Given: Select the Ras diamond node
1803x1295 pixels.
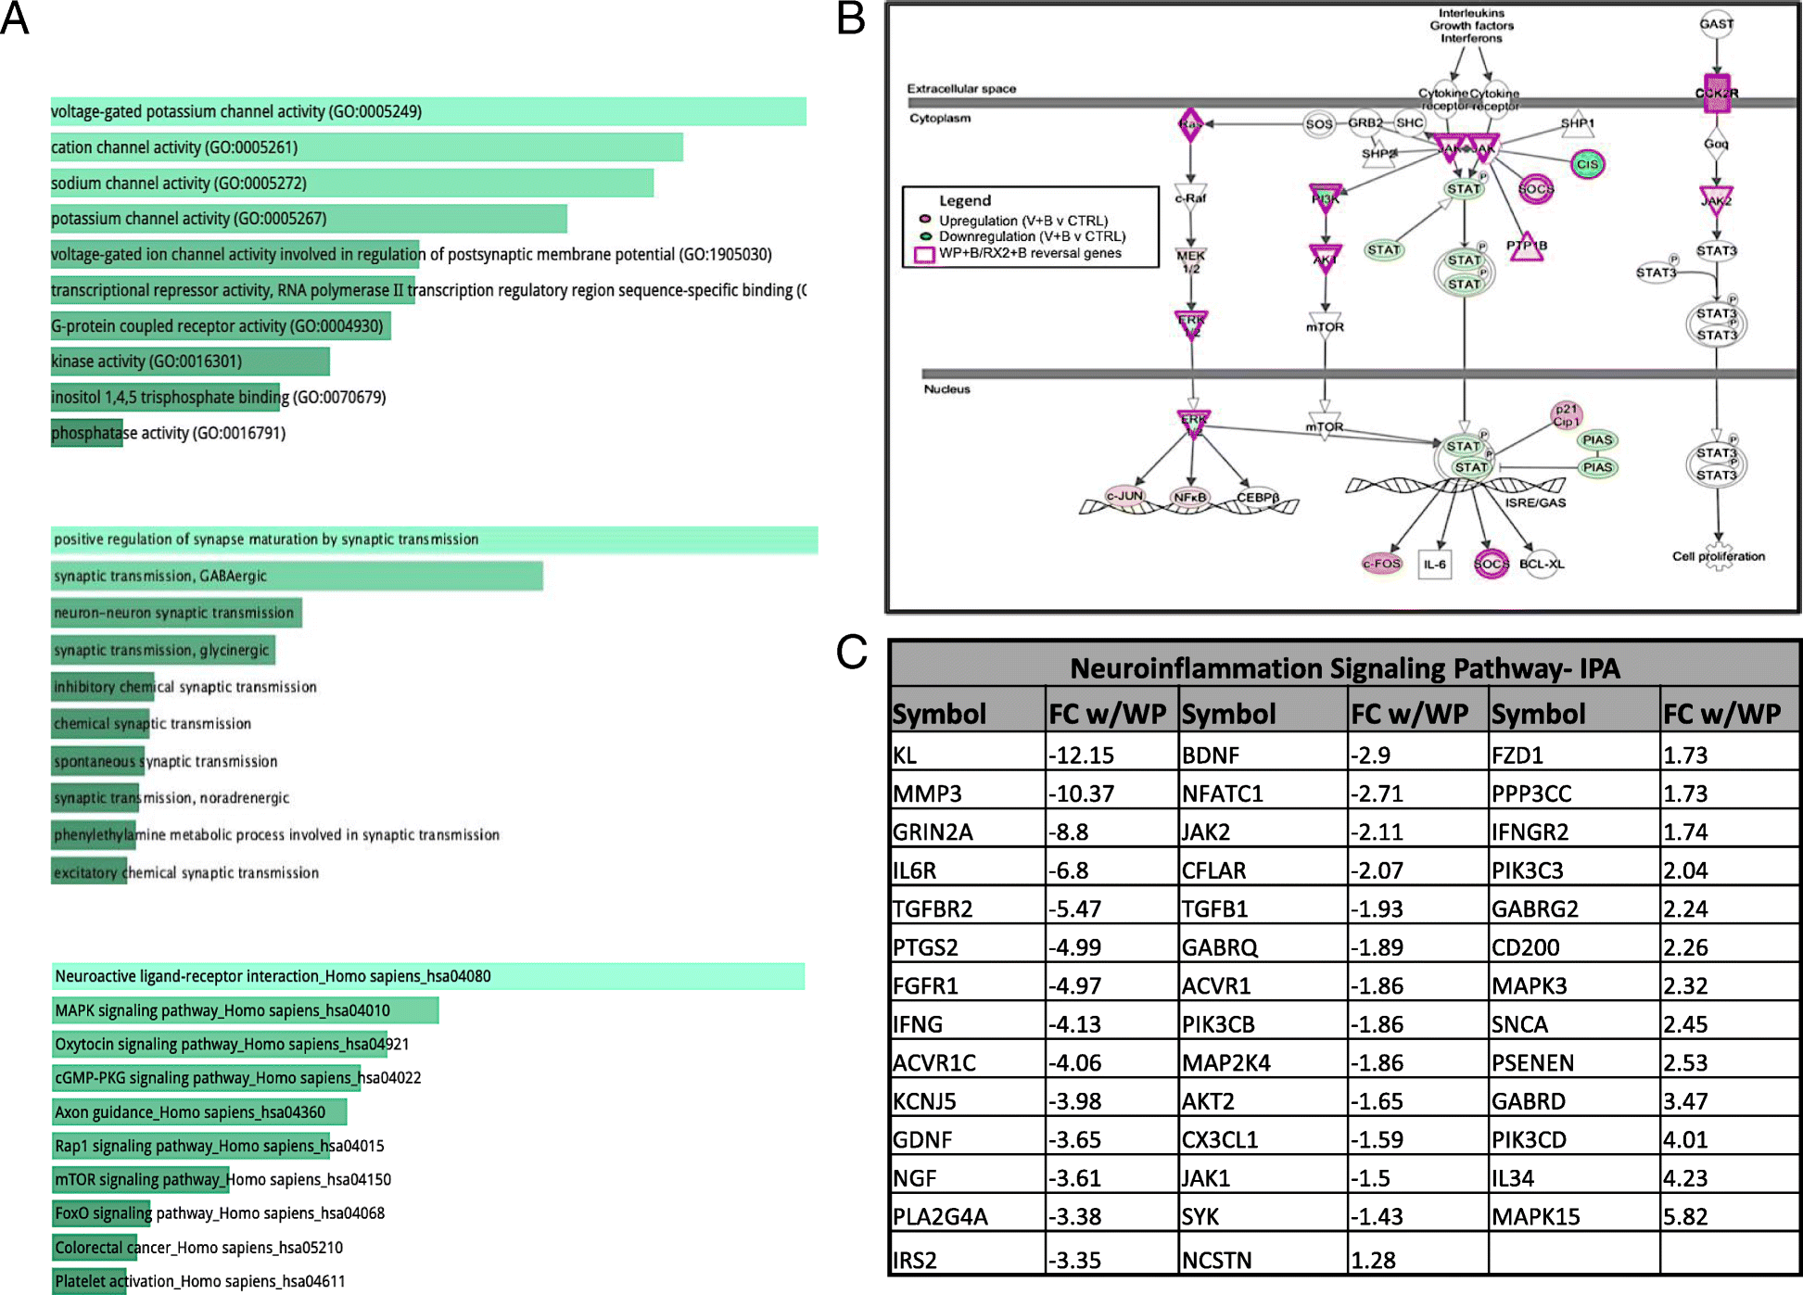Looking at the screenshot, I should click(x=1190, y=124).
